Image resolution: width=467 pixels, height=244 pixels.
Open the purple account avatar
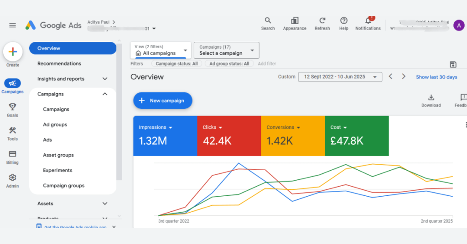point(459,25)
